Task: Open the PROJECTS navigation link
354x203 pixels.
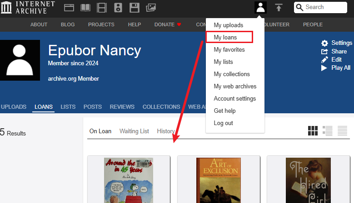Action: point(101,24)
